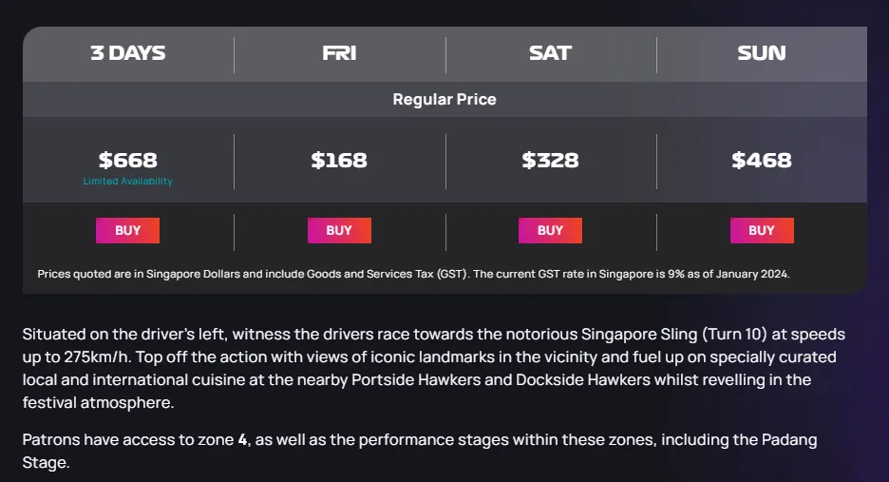Viewport: 889px width, 482px height.
Task: Select the 3 DAYS column header
Action: 128,53
